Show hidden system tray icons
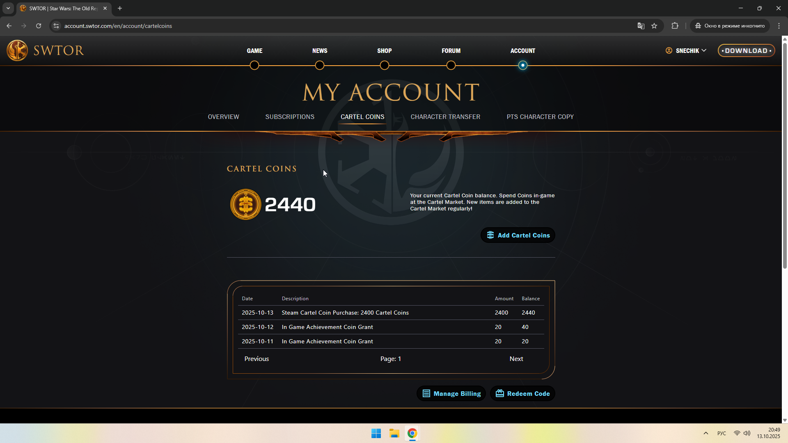 (706, 433)
